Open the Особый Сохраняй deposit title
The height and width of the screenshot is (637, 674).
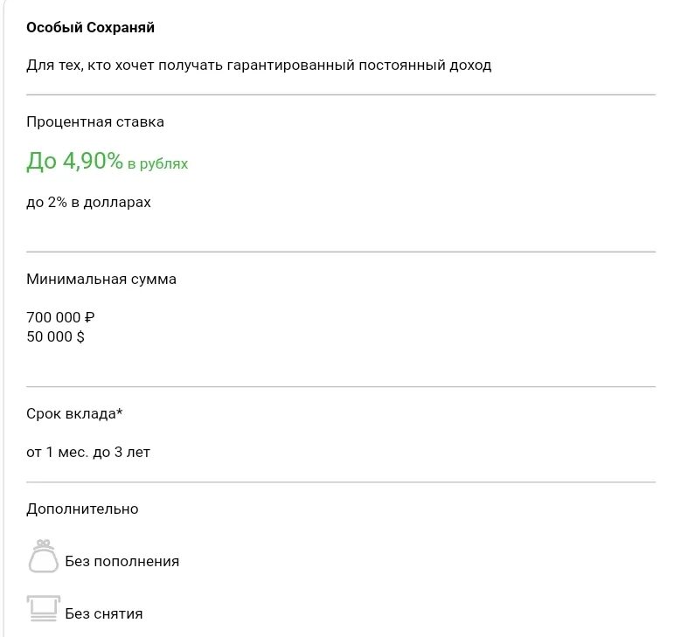[90, 27]
